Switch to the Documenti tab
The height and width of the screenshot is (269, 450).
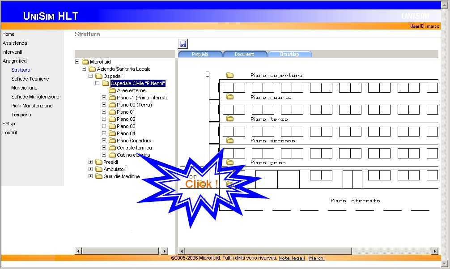(245, 54)
